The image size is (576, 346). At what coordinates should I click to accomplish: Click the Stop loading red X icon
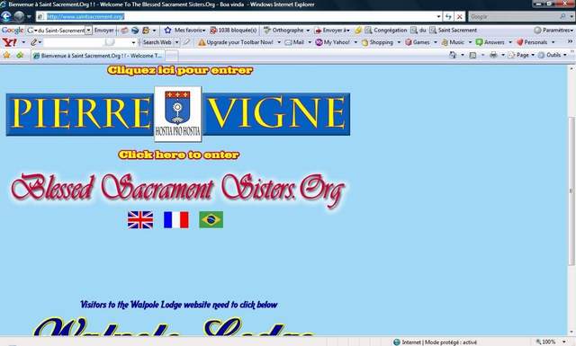460,16
